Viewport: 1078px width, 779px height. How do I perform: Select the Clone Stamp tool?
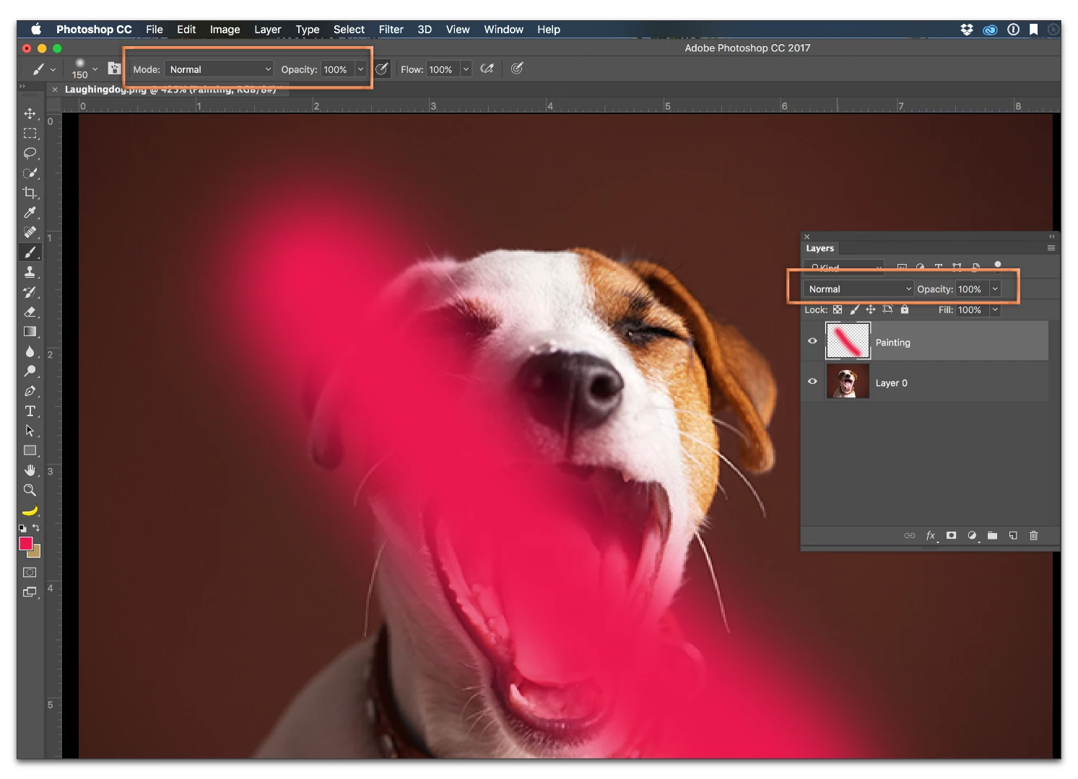30,272
